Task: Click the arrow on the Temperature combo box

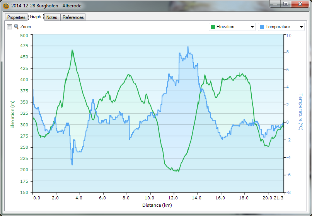Action: (302, 27)
